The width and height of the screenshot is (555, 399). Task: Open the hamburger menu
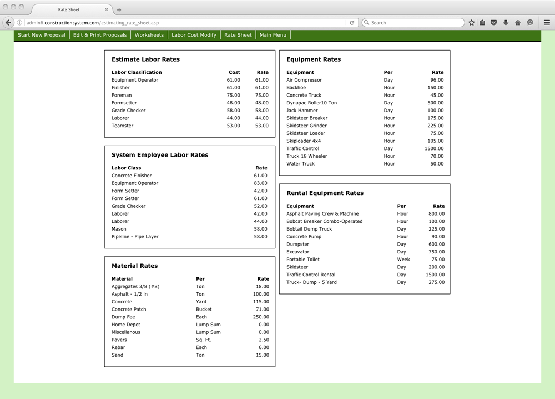click(x=546, y=22)
